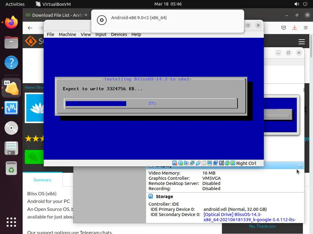Viewport: 313px width, 234px height.
Task: Click the SourceForge logo
Action: pyautogui.click(x=34, y=41)
